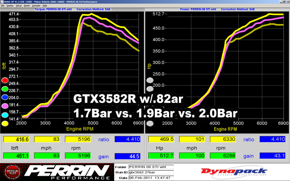The image size is (290, 181).
Task: Toggle the pink run circle in torque graph
Action: (5, 106)
